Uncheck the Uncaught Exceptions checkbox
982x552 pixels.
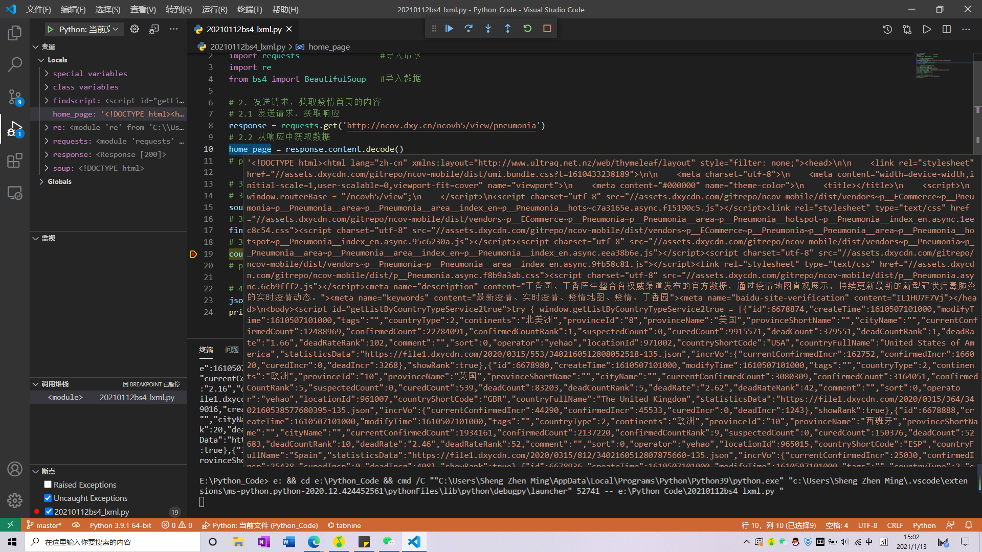48,498
